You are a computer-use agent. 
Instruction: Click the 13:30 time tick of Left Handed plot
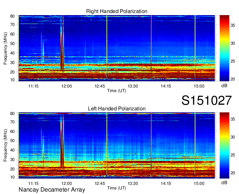click(x=133, y=183)
